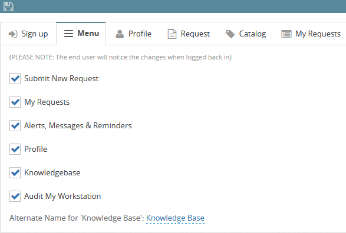Click the Catalog tag icon
This screenshot has width=346, height=233.
tap(230, 34)
